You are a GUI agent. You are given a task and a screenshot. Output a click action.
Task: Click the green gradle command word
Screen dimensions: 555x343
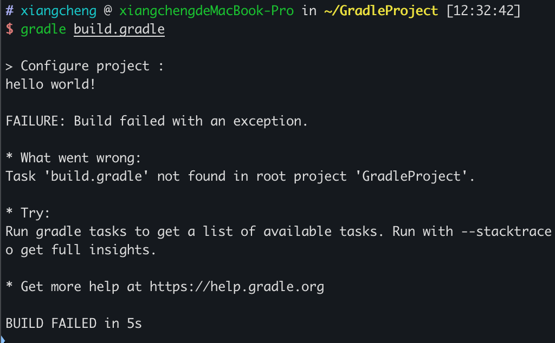(43, 29)
